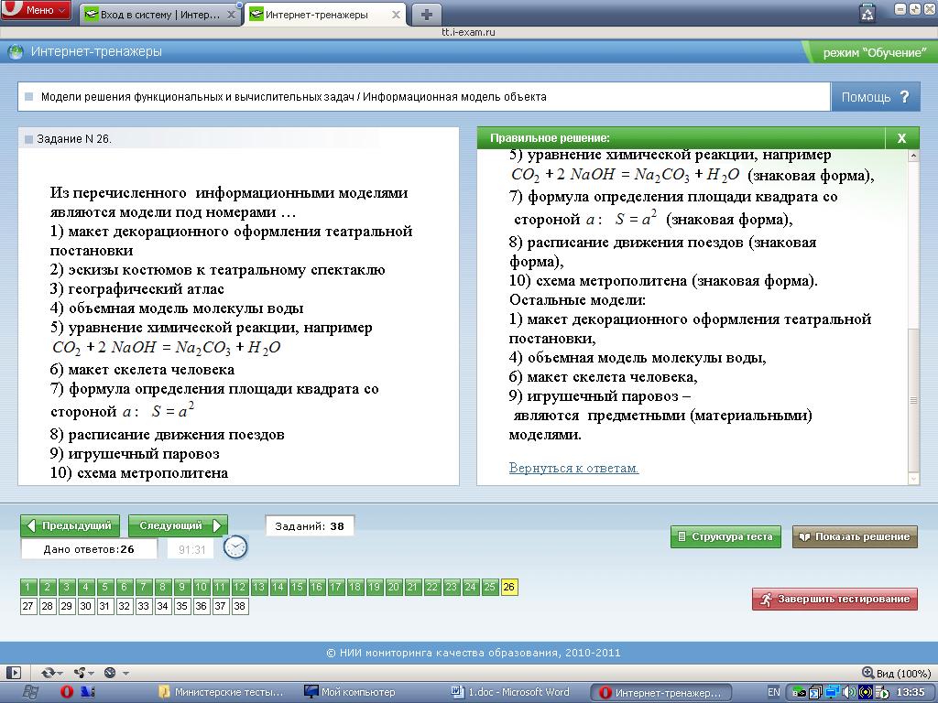Click the EN language indicator

pyautogui.click(x=773, y=692)
